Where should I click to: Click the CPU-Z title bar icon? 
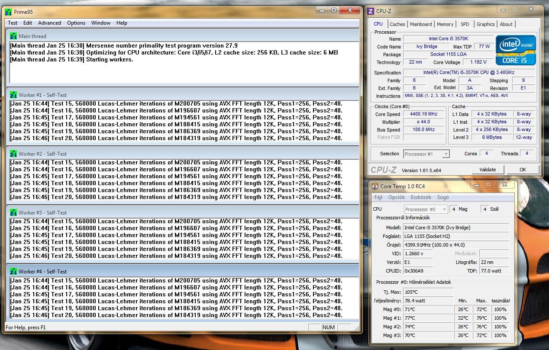click(371, 11)
